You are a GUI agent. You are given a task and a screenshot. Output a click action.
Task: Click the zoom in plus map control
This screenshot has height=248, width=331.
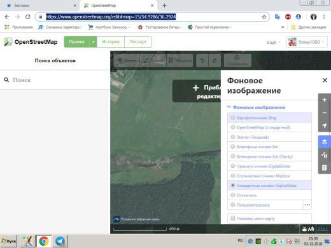(325, 100)
